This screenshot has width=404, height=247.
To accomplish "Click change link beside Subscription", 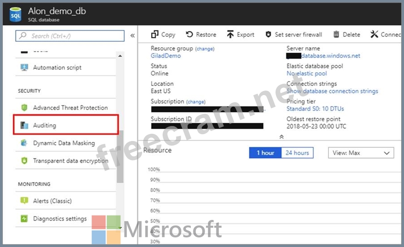I will [x=196, y=101].
